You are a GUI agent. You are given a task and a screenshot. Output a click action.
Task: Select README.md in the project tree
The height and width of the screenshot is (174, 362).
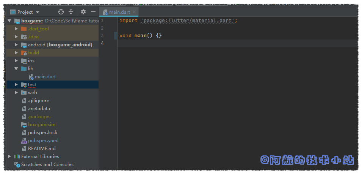(42, 149)
